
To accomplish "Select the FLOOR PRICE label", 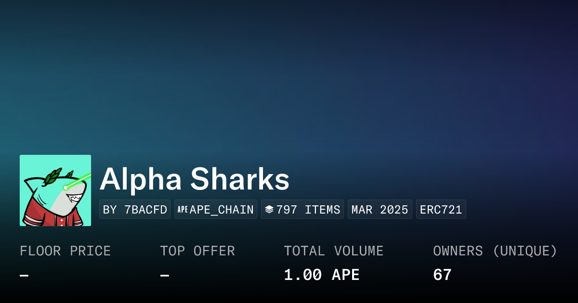I will [x=65, y=251].
